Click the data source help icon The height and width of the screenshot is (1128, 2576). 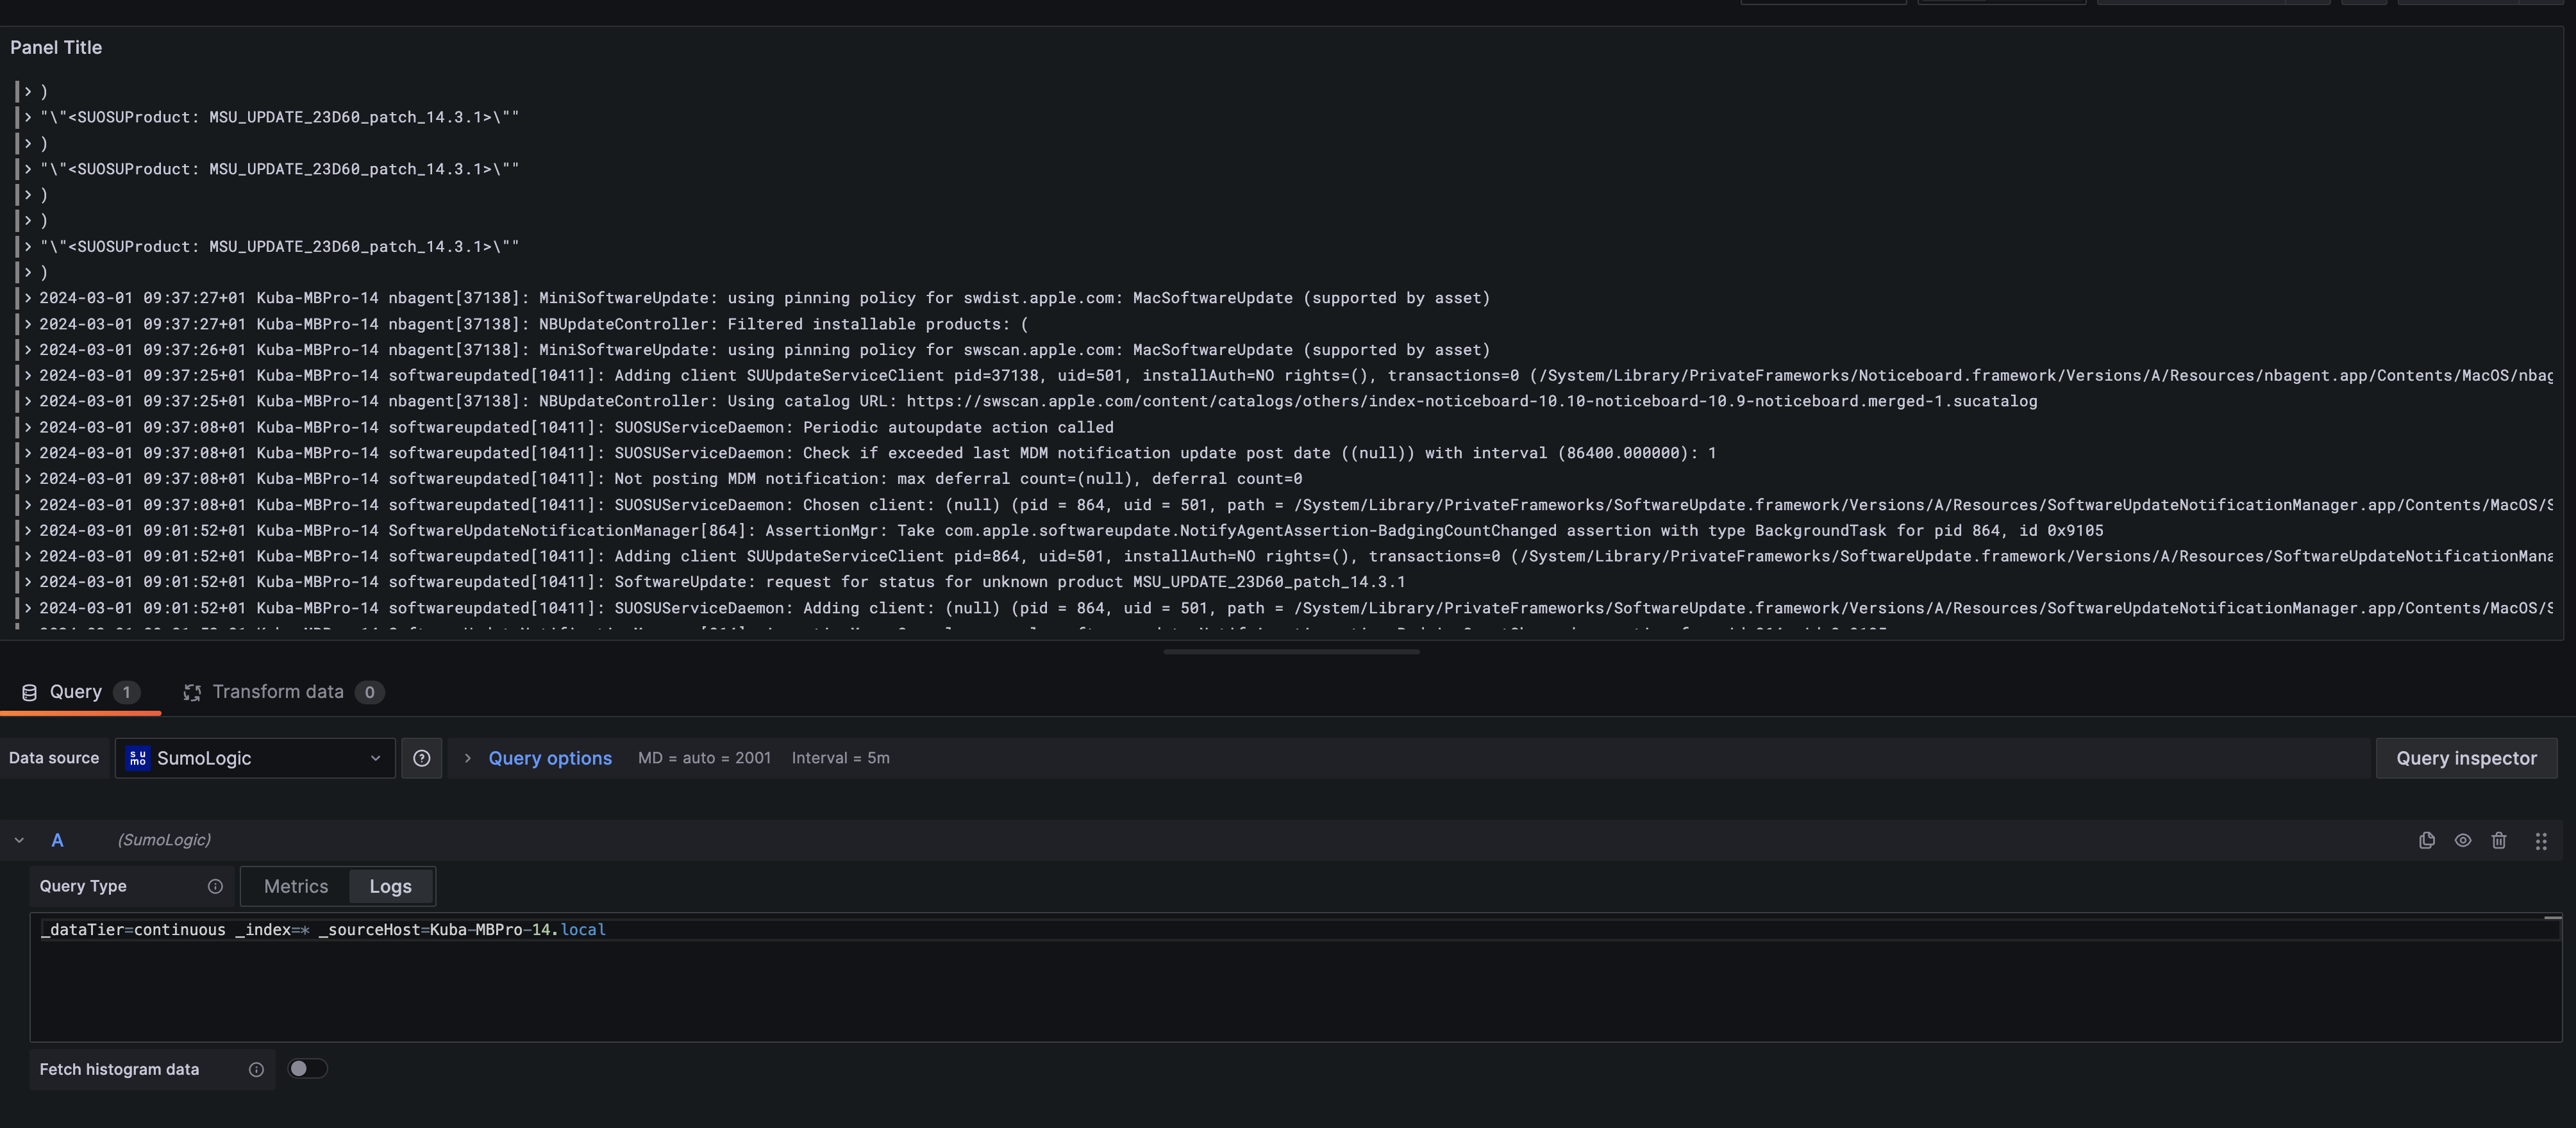coord(422,758)
